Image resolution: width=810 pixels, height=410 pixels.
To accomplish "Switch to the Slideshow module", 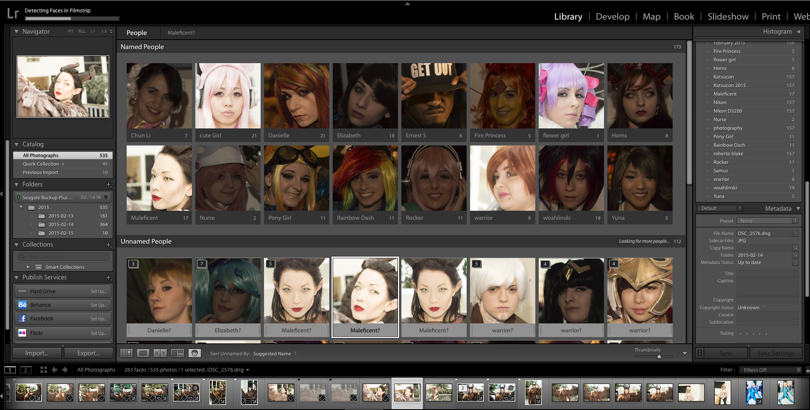I will pos(728,17).
